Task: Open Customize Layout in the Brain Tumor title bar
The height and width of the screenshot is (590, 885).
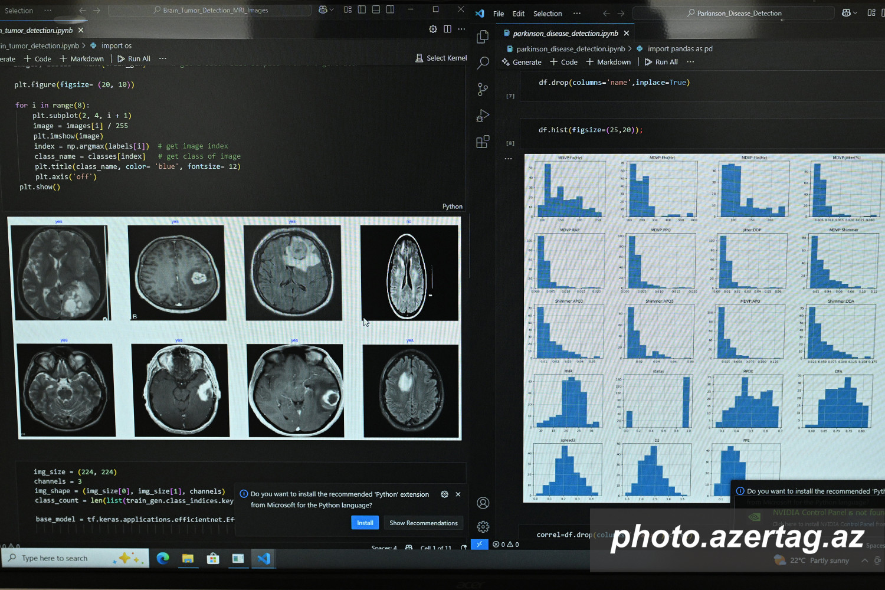Action: point(348,9)
